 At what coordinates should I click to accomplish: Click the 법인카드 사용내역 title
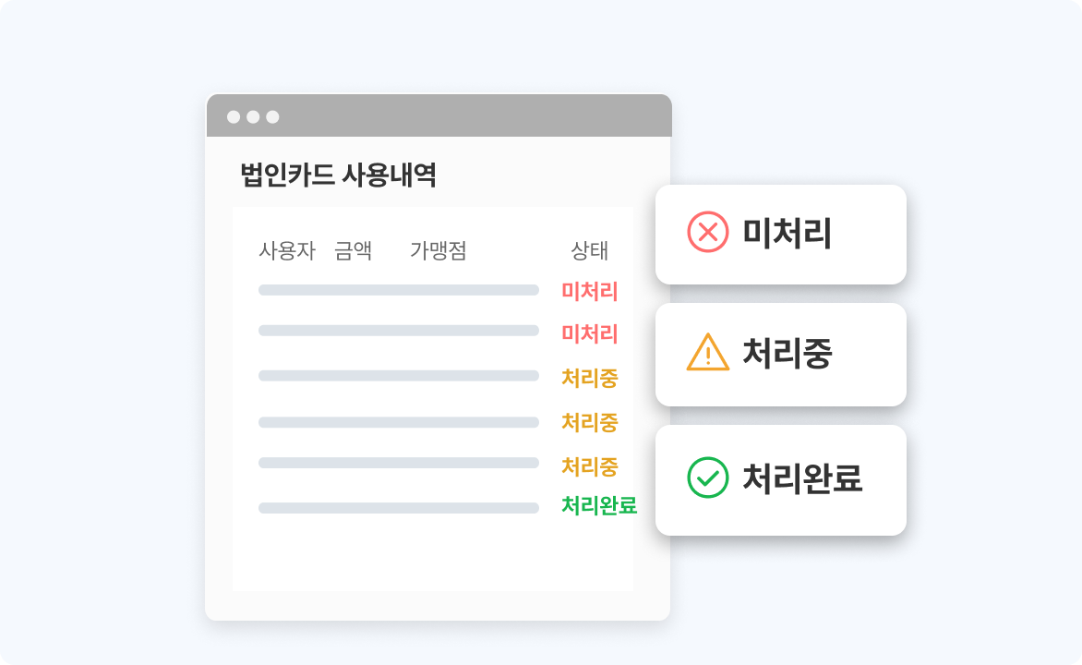pos(338,175)
